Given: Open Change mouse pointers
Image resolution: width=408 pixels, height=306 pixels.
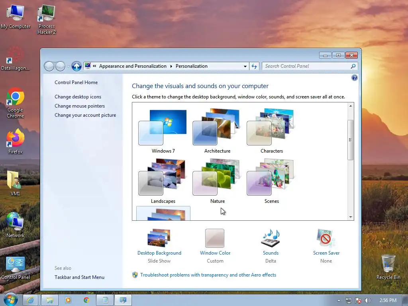Looking at the screenshot, I should click(x=80, y=106).
